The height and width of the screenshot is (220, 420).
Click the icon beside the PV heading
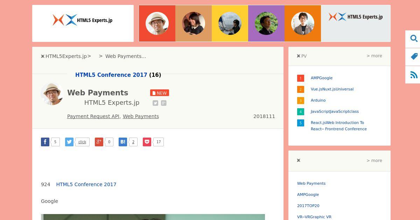[x=299, y=56]
